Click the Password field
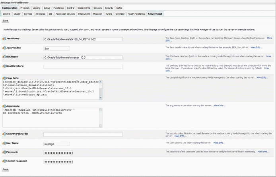The width and height of the screenshot is (276, 177). coord(58,153)
